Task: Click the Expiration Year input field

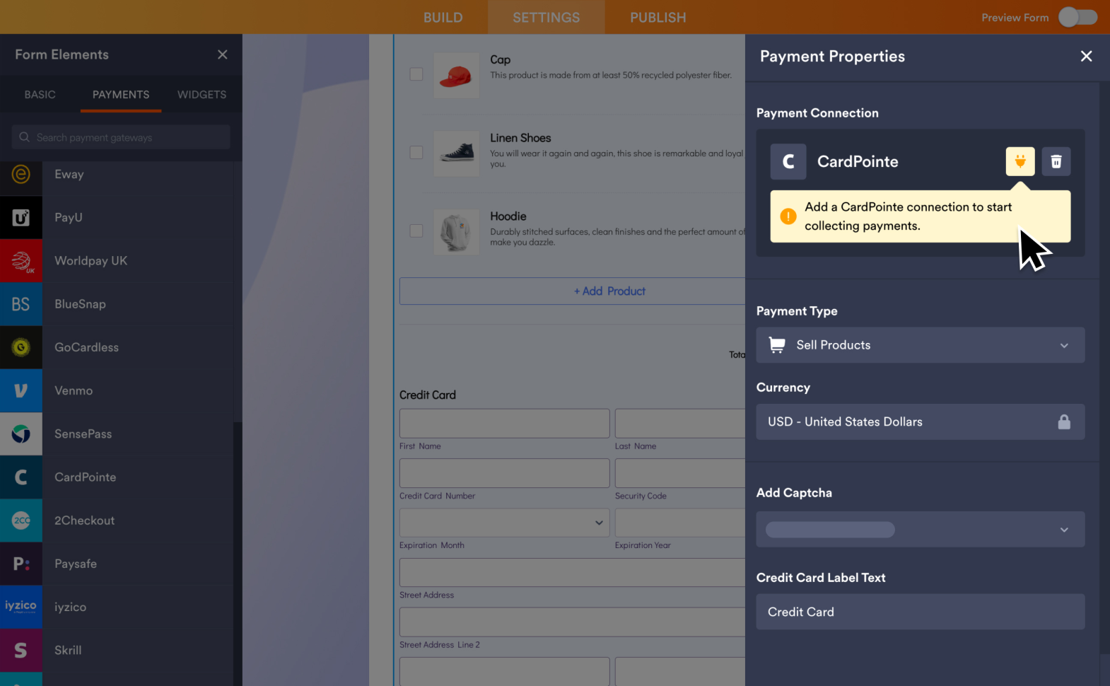Action: pos(680,523)
